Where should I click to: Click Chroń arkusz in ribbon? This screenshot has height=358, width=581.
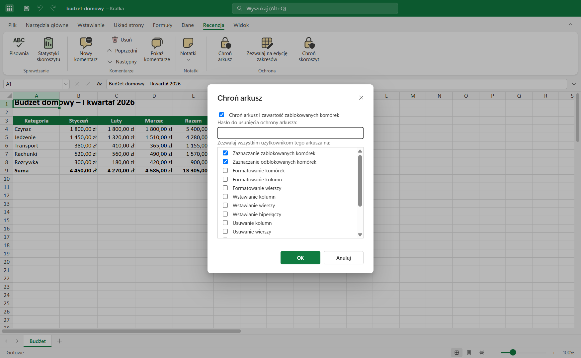point(225,49)
